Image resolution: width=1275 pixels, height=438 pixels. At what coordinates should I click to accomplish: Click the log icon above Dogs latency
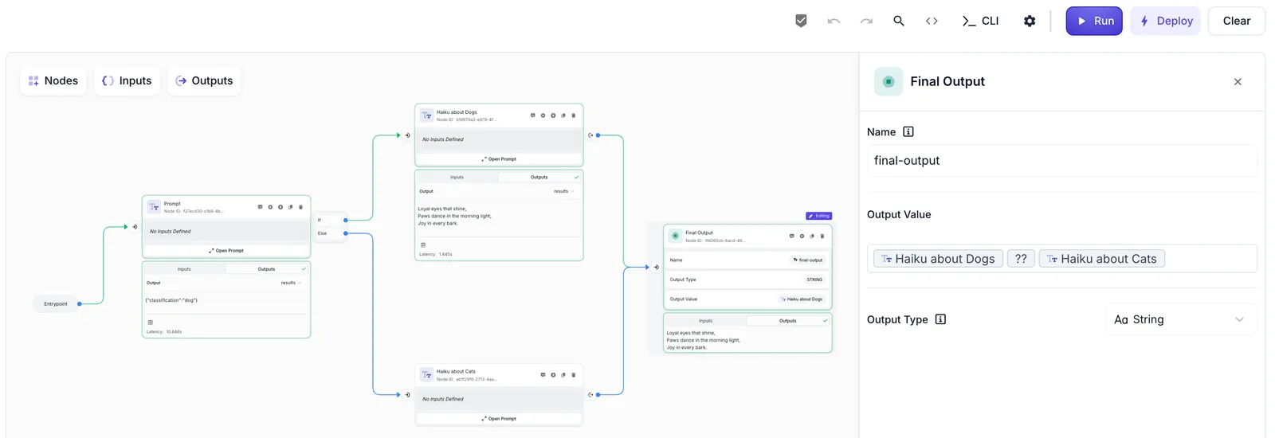point(422,245)
